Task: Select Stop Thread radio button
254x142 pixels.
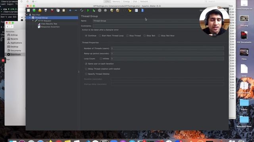Action: click(127, 36)
